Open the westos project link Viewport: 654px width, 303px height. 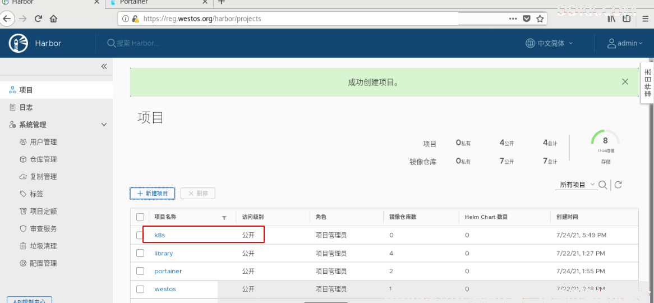(165, 289)
